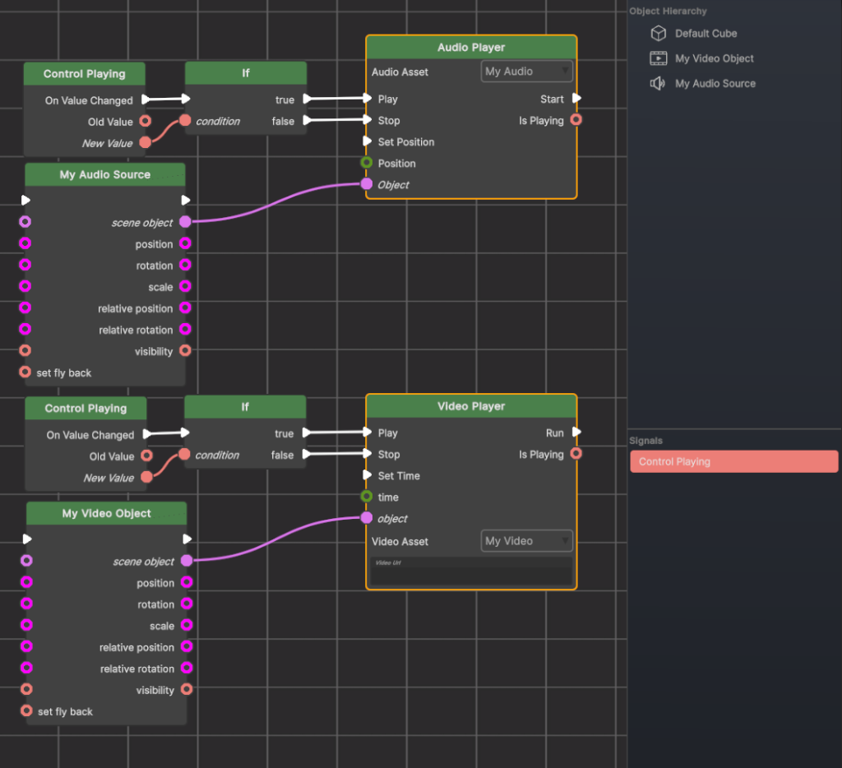Click My Audio Source scene object output port

(x=185, y=222)
